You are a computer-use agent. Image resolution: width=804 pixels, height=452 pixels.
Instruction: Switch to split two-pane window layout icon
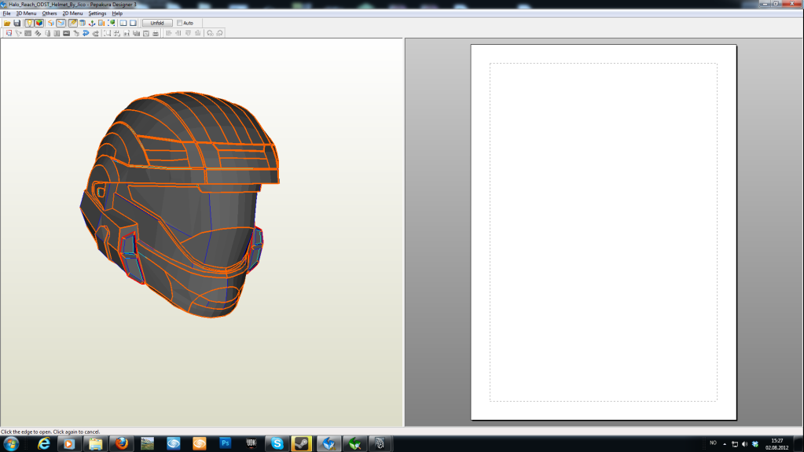[123, 23]
